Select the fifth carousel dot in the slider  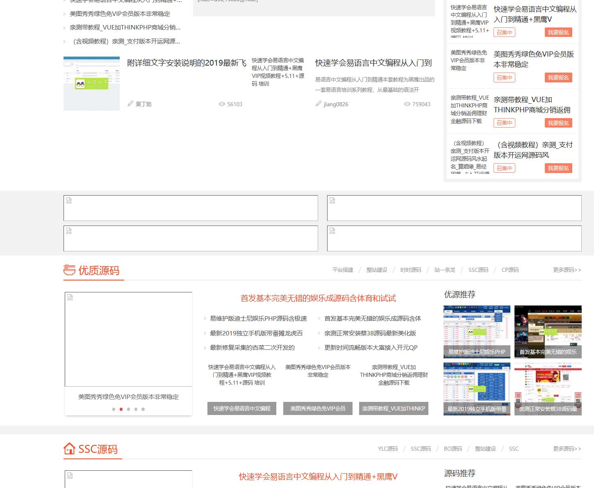143,409
